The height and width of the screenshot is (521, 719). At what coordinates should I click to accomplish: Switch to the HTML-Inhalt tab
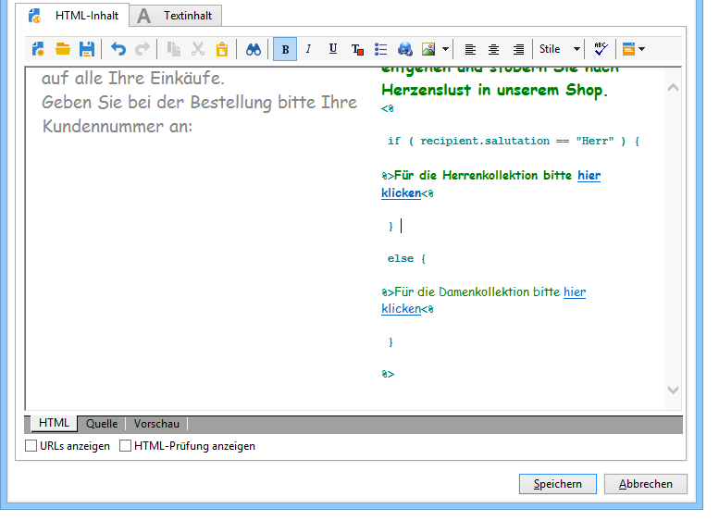[72, 15]
